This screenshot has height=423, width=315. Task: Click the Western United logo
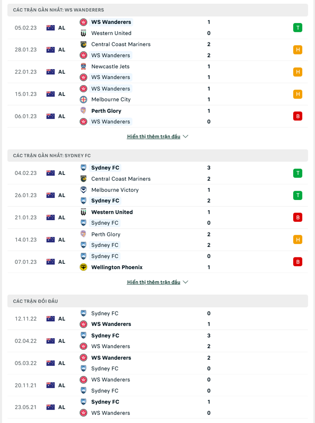(x=84, y=33)
